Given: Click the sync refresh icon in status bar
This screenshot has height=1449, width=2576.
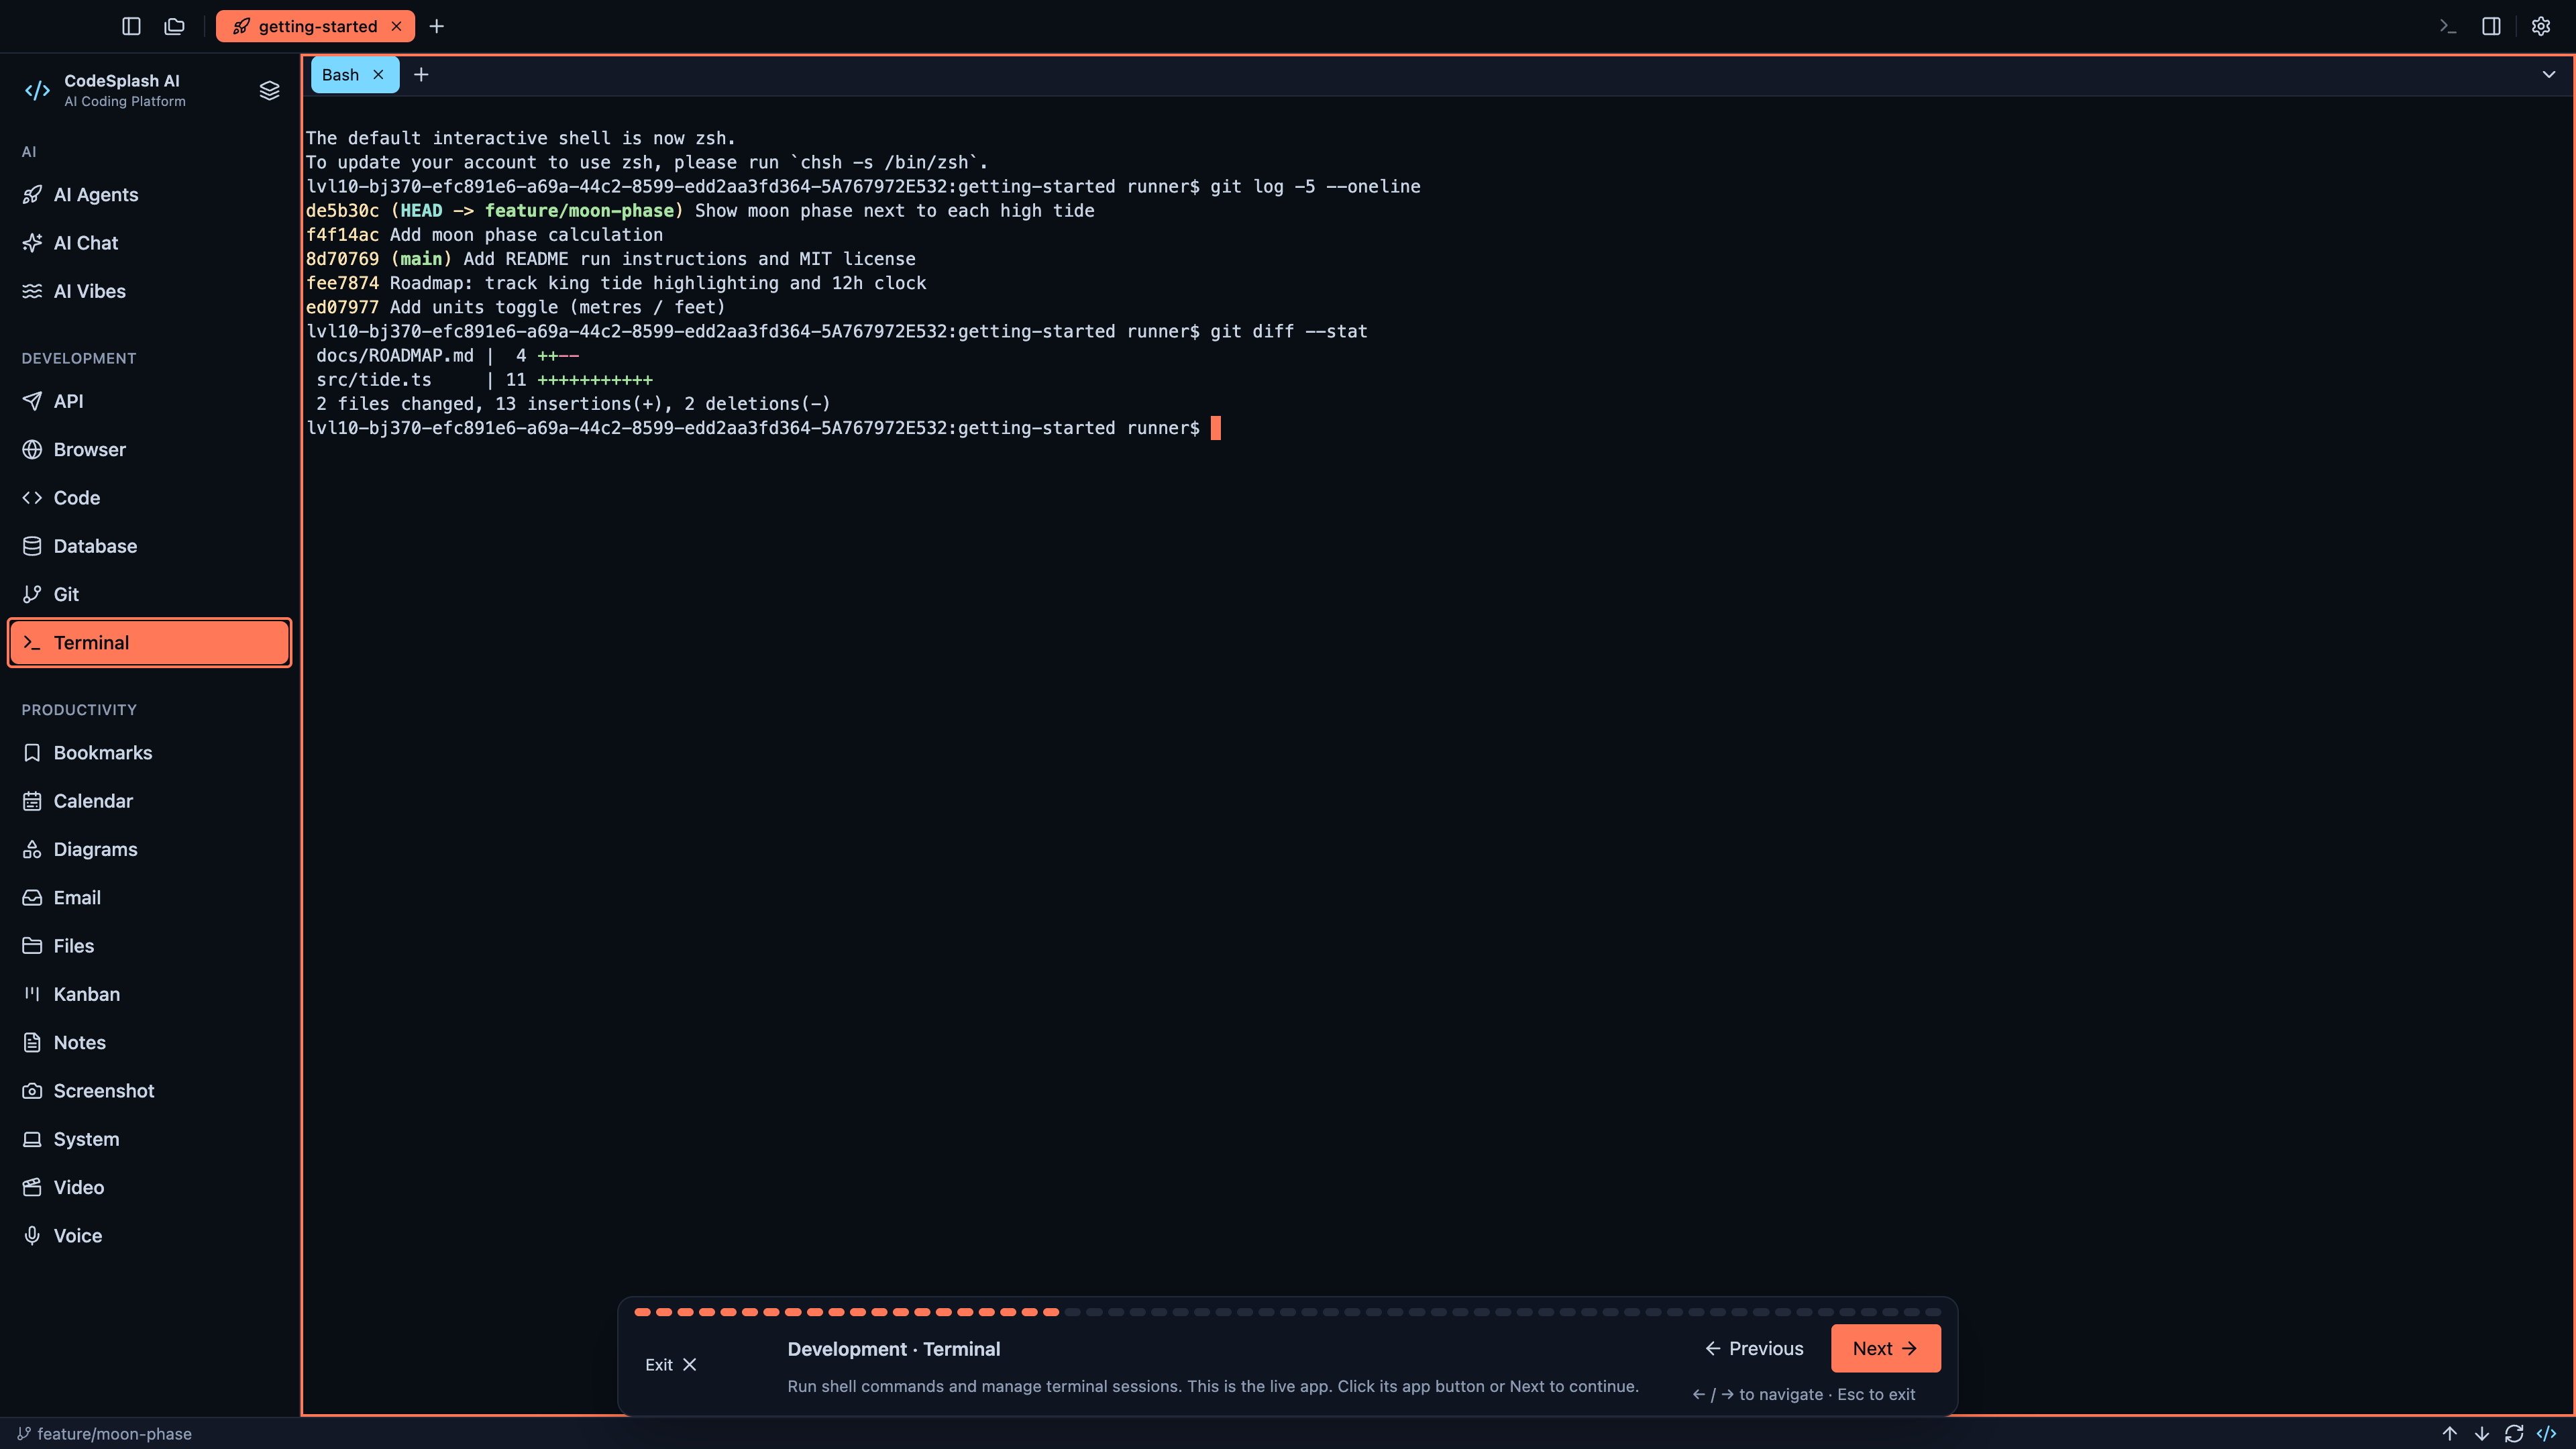Looking at the screenshot, I should pos(2513,1433).
